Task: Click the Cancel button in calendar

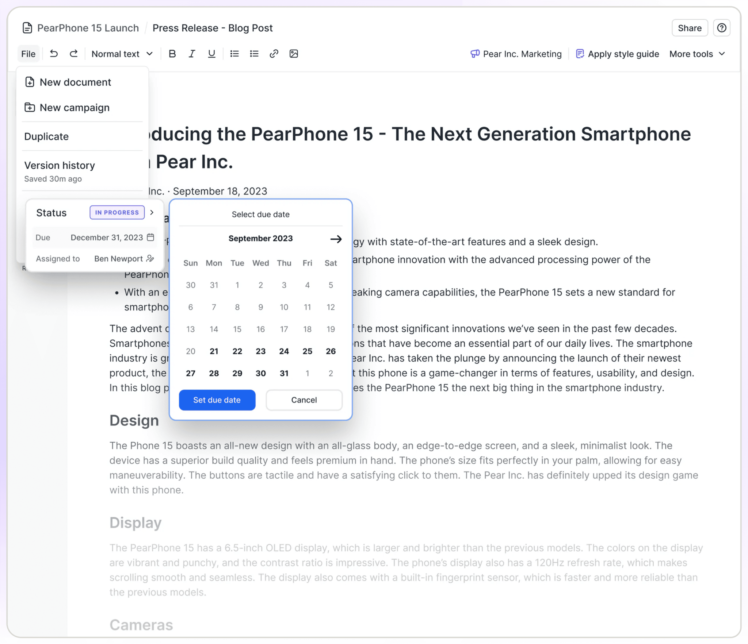Action: coord(304,399)
